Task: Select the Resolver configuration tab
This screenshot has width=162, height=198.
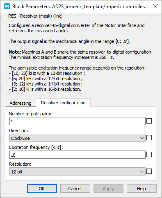Action: 63,103
